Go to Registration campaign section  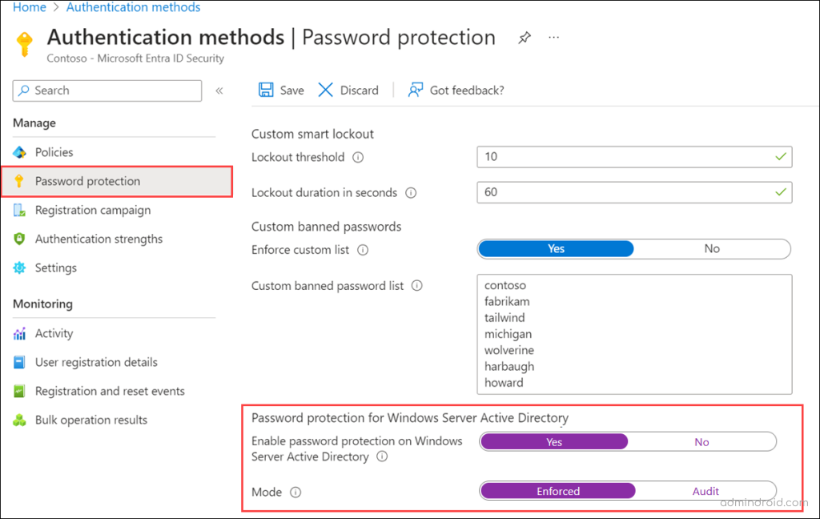(92, 210)
